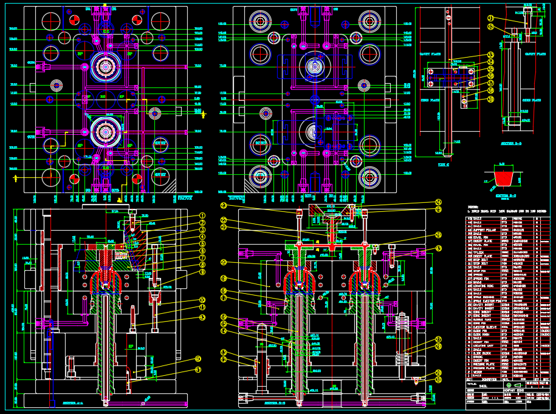Click balloon number 30 callout
The image size is (556, 414).
click(x=439, y=379)
